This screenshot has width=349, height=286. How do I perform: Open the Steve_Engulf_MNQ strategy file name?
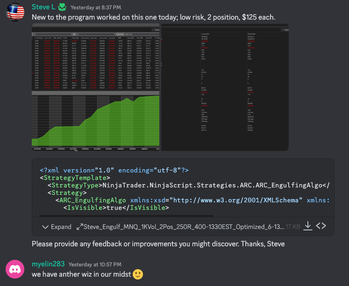point(184,227)
